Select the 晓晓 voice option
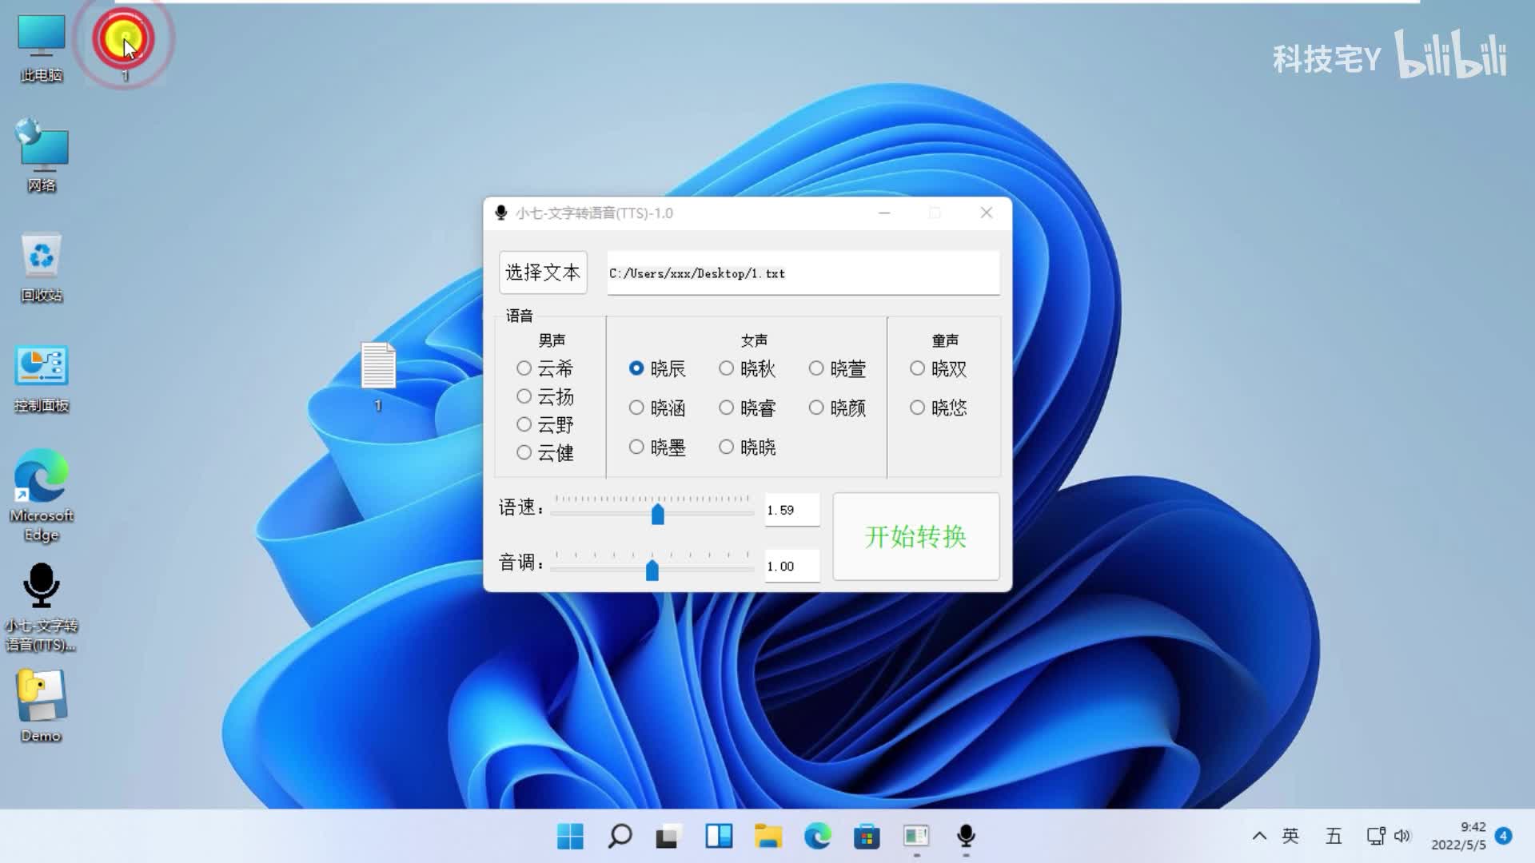The width and height of the screenshot is (1535, 863). coord(726,447)
